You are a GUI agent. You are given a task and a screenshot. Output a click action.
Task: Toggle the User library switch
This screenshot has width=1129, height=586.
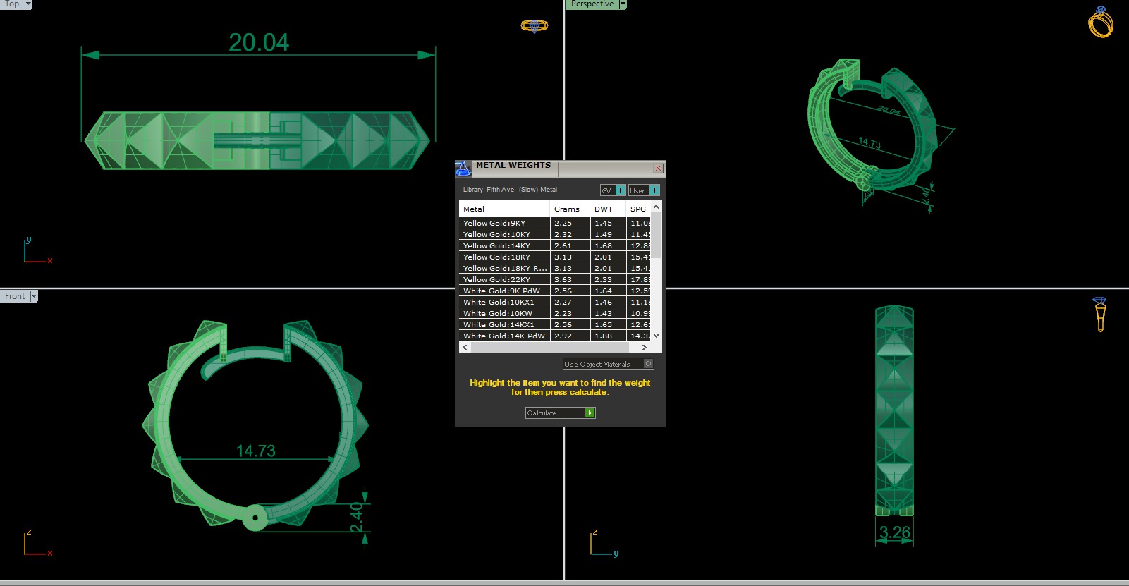pyautogui.click(x=644, y=190)
